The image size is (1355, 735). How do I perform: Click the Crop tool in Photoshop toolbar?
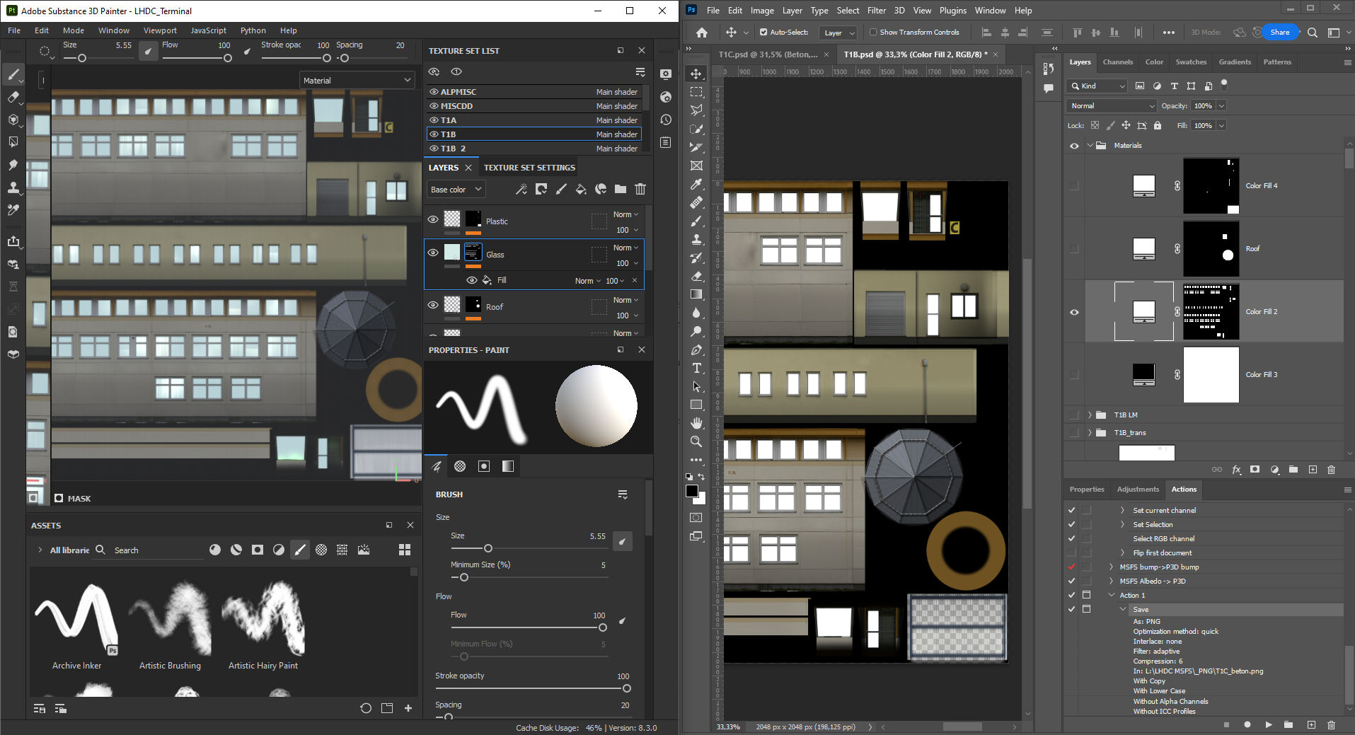point(697,147)
